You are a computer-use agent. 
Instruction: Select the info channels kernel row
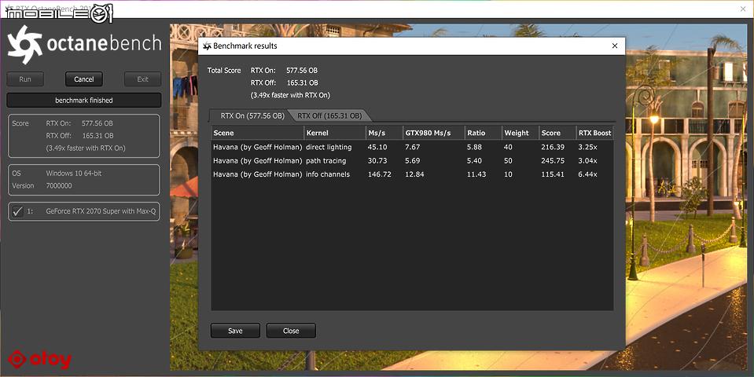tap(412, 174)
